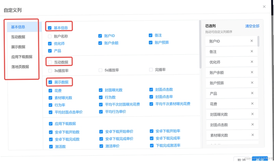The width and height of the screenshot is (274, 162).
Task: Uncheck the 基本信息 group checkbox
Action: (x=50, y=28)
